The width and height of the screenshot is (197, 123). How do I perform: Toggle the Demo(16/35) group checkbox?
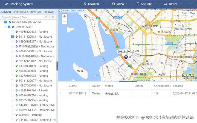point(9,27)
